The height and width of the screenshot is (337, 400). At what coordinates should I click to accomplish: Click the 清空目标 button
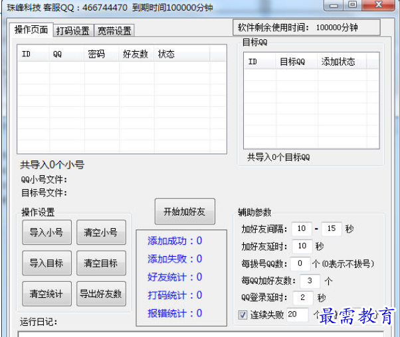[x=101, y=263]
